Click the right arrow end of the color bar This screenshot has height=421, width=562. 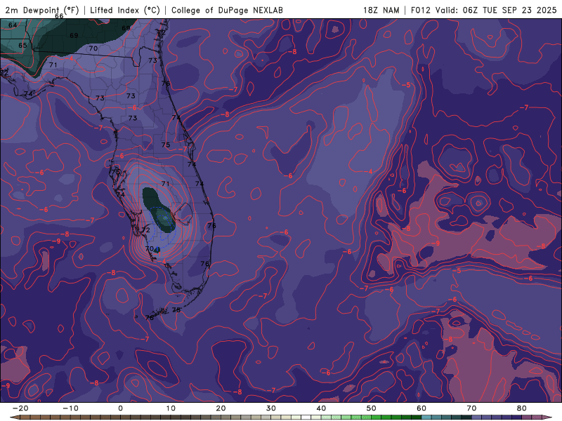click(549, 417)
